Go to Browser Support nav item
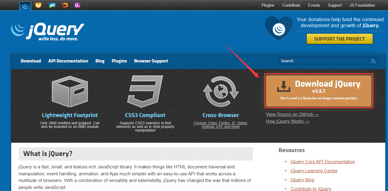 point(151,61)
